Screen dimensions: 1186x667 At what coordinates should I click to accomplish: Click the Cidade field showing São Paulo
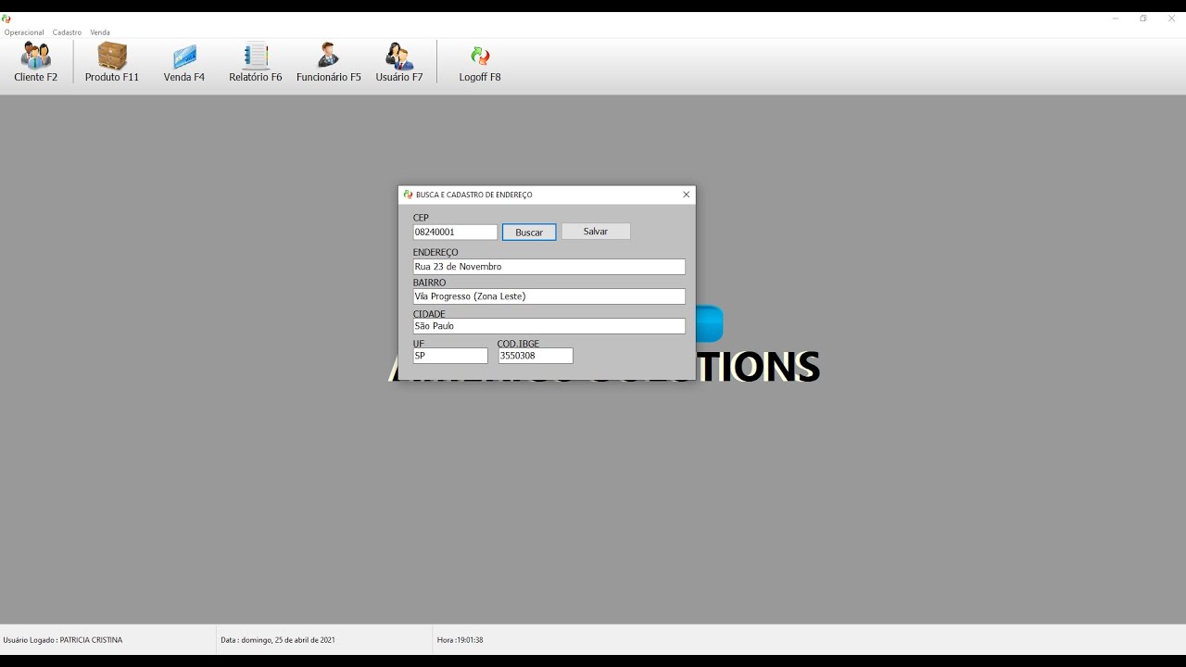[549, 326]
